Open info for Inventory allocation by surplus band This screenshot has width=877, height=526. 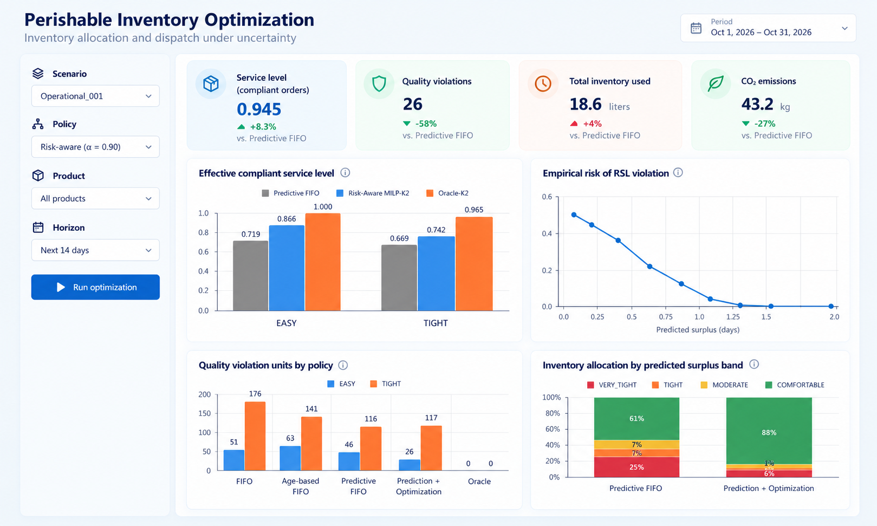753,365
